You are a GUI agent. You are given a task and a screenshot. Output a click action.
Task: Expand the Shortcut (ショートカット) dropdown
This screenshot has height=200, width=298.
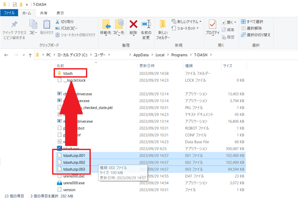pos(198,28)
